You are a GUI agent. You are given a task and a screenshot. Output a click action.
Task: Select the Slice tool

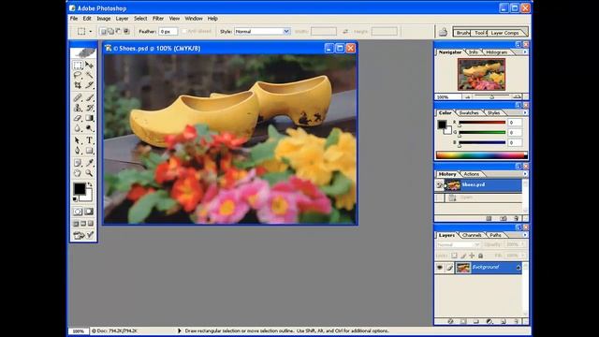89,85
